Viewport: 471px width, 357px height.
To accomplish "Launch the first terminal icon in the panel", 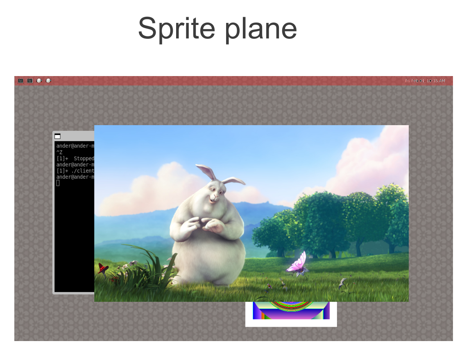I will pyautogui.click(x=20, y=81).
